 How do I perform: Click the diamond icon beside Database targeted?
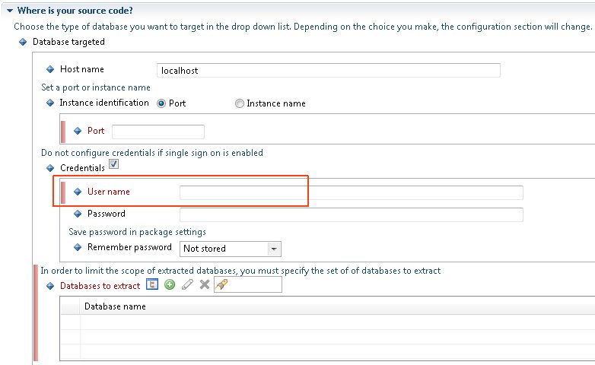click(23, 42)
